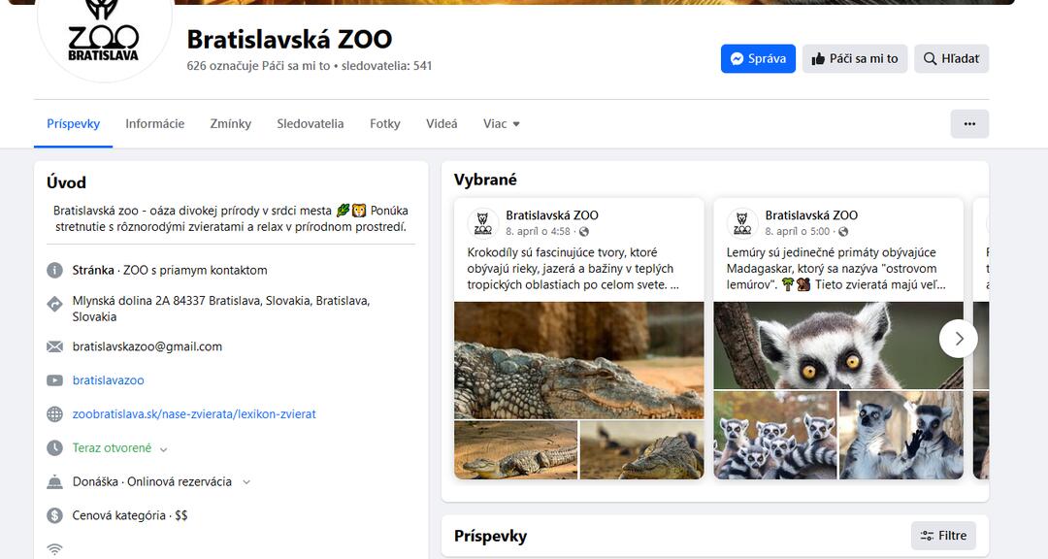This screenshot has width=1048, height=559.
Task: Open the lemur close-up photo
Action: click(x=837, y=345)
